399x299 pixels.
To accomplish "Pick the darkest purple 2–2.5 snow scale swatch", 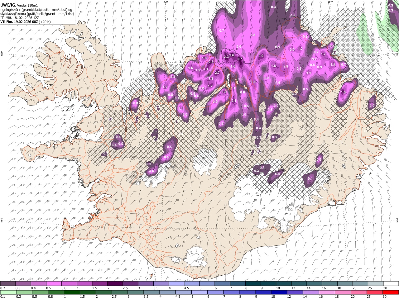I will tap(115, 283).
